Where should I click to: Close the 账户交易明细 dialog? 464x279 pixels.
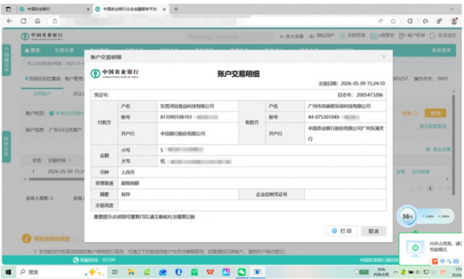[384, 57]
